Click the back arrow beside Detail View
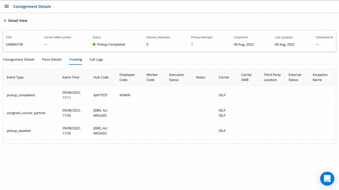This screenshot has width=339, height=190. coord(5,21)
